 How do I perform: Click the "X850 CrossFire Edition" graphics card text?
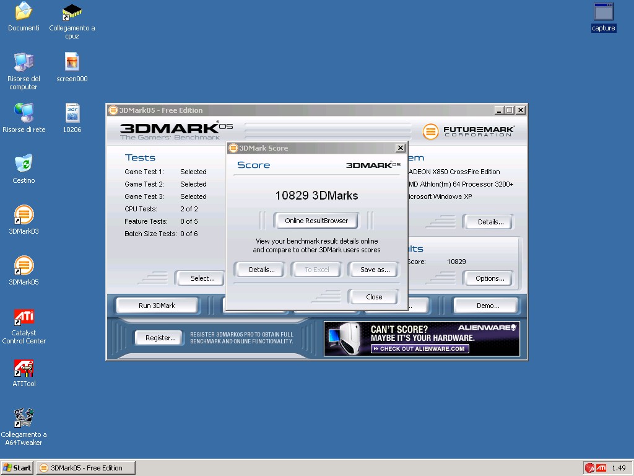click(x=466, y=172)
